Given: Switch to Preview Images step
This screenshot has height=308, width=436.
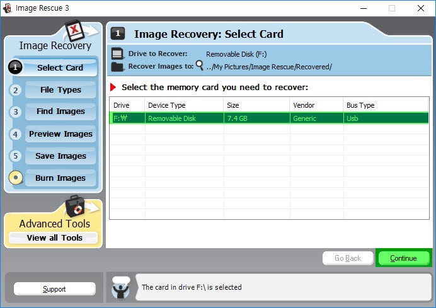Looking at the screenshot, I should (60, 134).
